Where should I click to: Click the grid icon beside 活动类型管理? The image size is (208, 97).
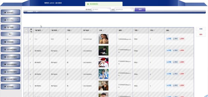pos(5,49)
